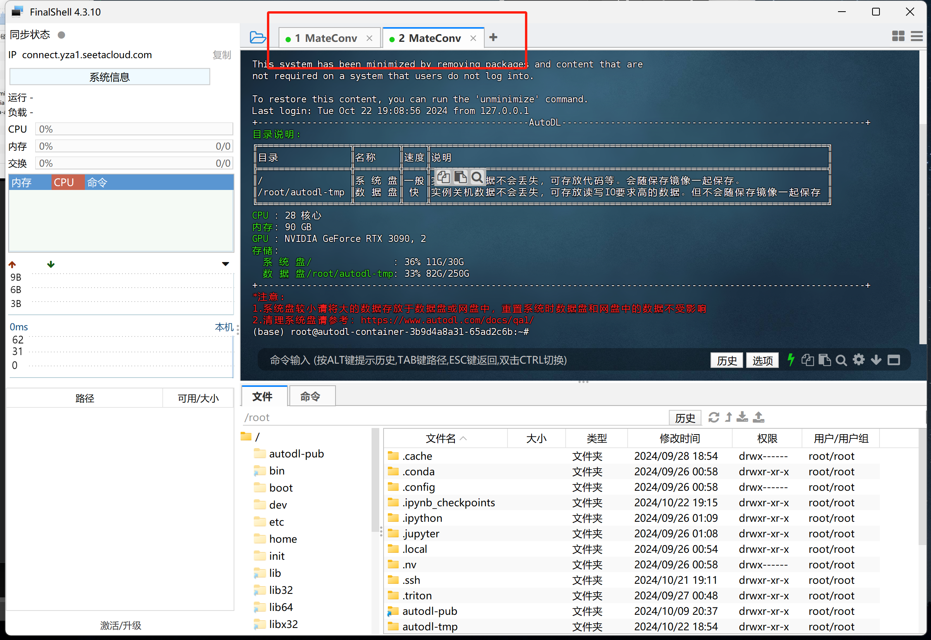Click the lightning quick-command icon in command bar
The image size is (931, 640).
[x=790, y=360]
